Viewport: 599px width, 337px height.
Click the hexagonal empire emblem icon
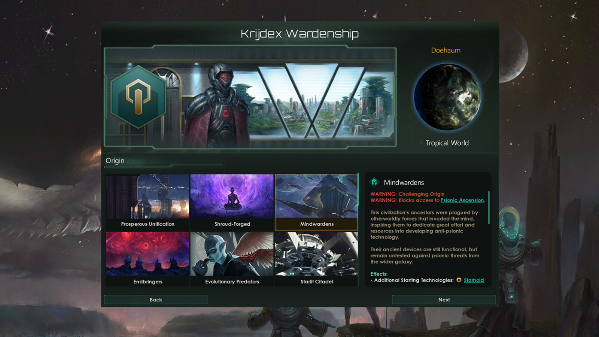click(x=138, y=97)
